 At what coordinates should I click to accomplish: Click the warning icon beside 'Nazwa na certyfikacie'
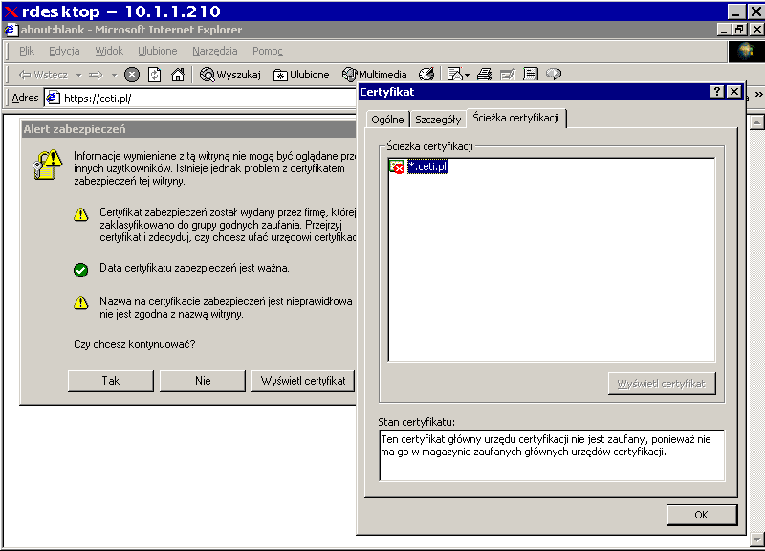tap(81, 302)
